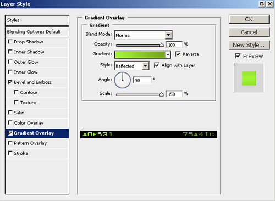Select Blending Options: Default entry
Viewport: 275px width, 201px height.
[37, 32]
